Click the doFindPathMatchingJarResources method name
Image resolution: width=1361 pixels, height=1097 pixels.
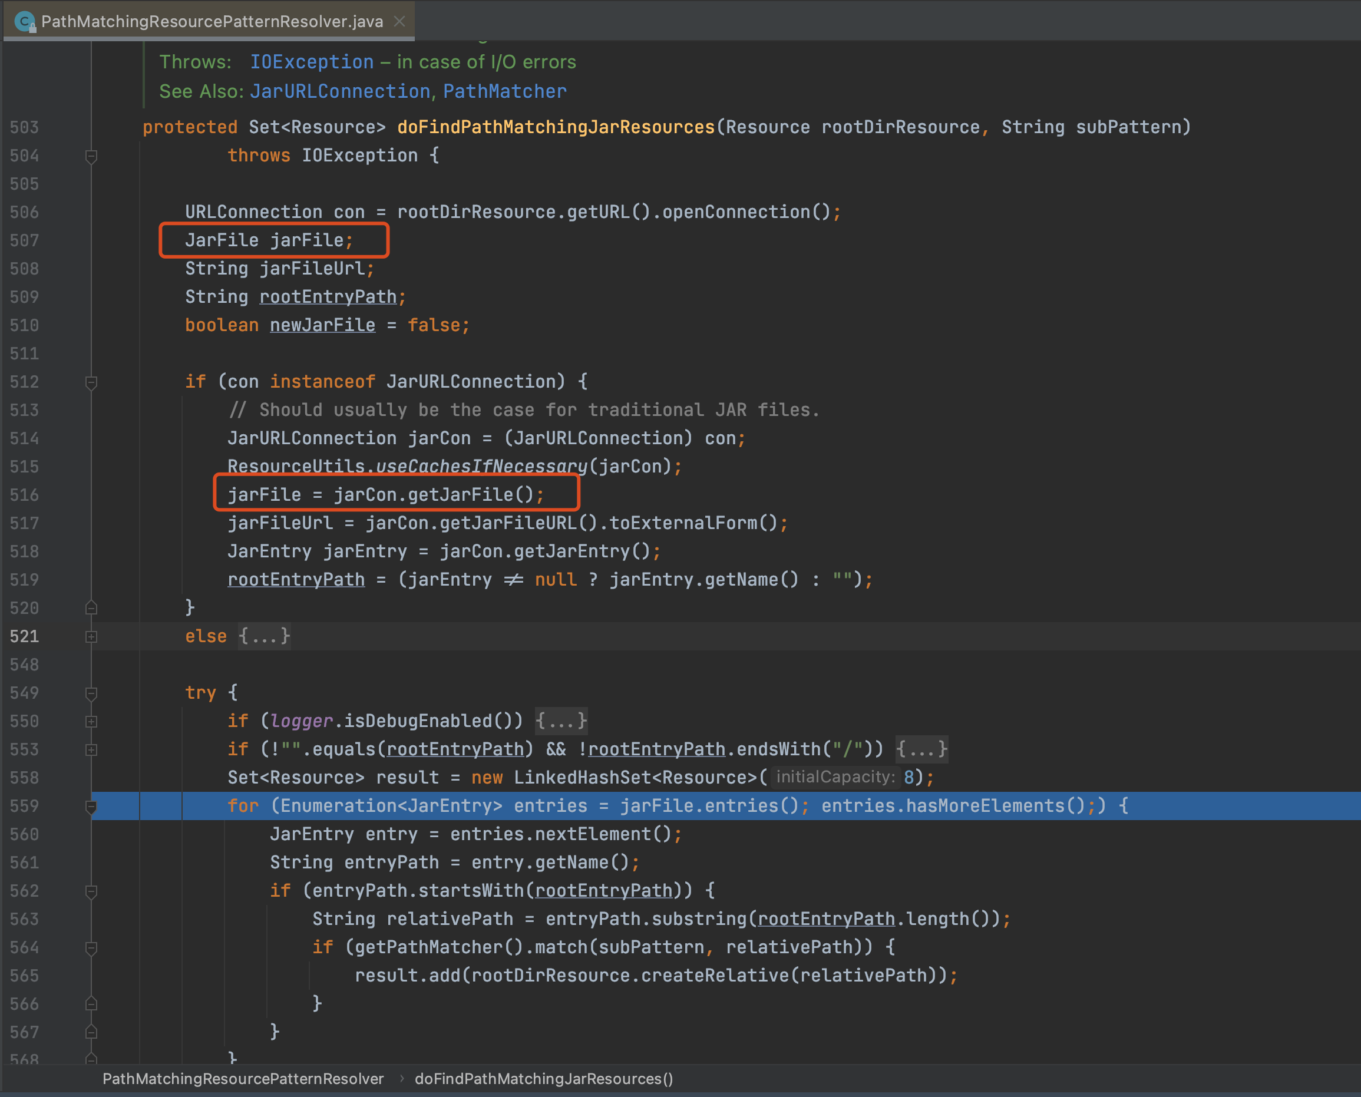pyautogui.click(x=556, y=127)
